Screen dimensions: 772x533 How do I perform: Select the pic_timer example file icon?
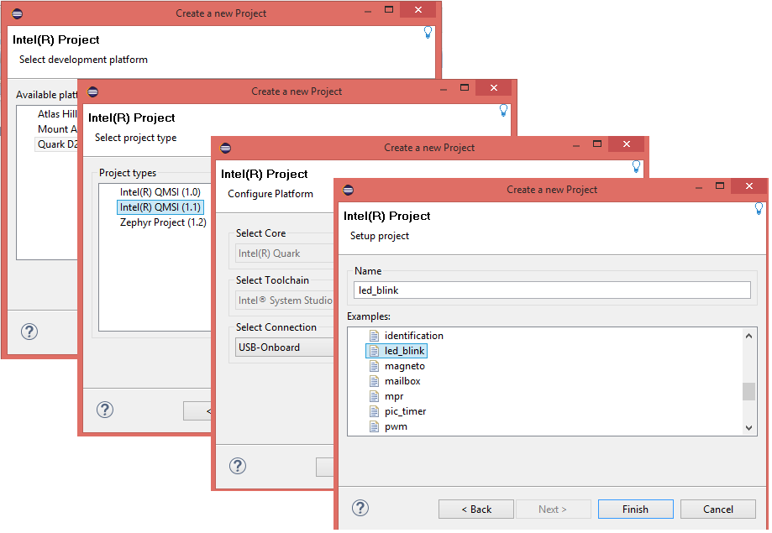374,411
